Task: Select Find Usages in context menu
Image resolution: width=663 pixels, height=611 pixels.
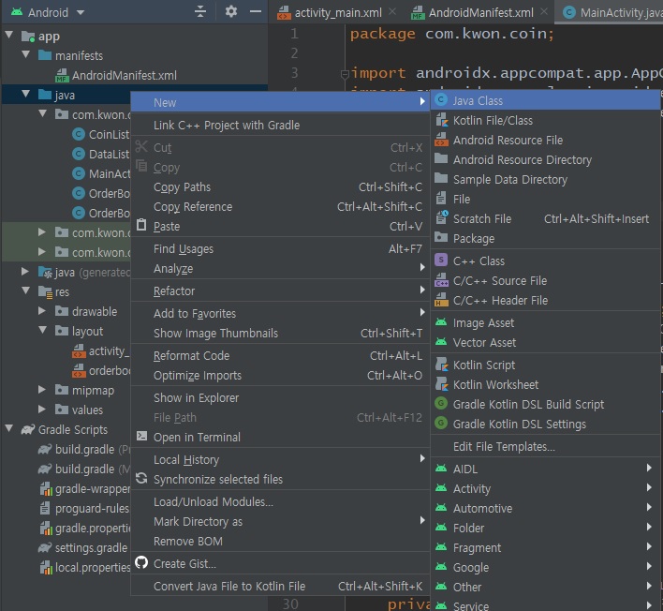Action: point(280,248)
